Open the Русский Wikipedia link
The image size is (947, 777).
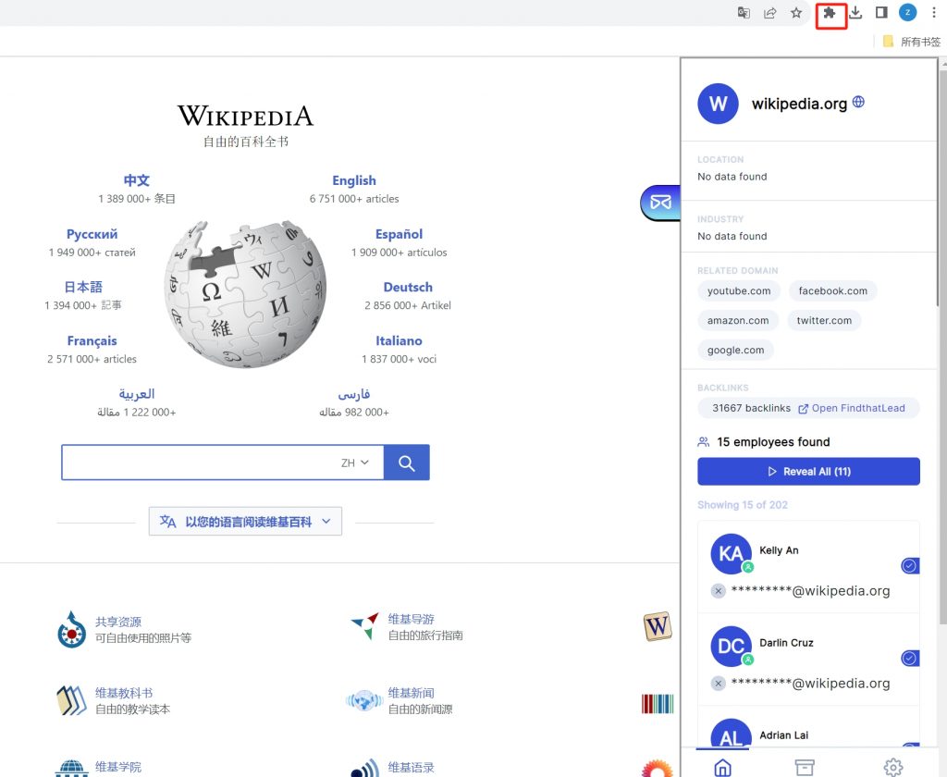point(92,234)
